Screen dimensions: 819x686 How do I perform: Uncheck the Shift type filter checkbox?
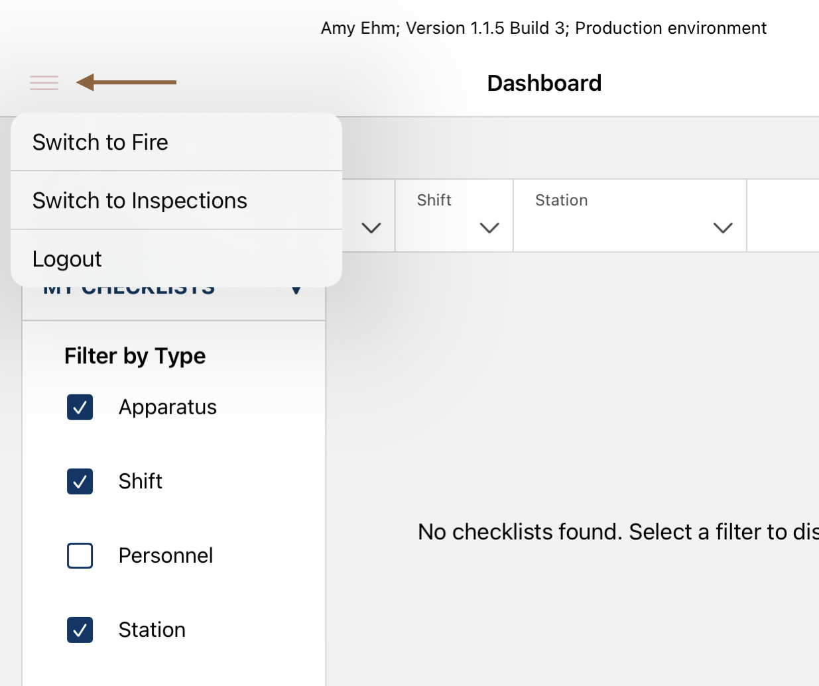click(x=80, y=481)
